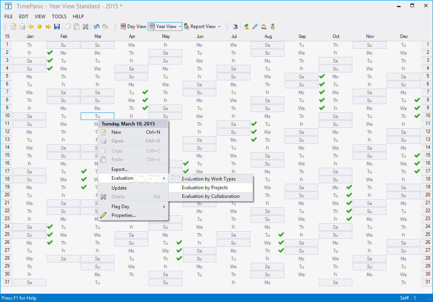Click the Copy icon in the toolbar
The width and height of the screenshot is (433, 302).
click(68, 27)
